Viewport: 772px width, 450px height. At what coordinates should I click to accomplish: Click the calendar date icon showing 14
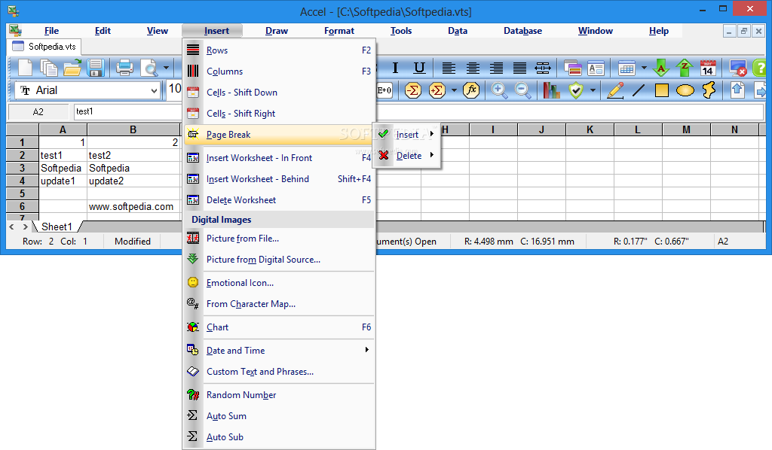click(x=708, y=68)
